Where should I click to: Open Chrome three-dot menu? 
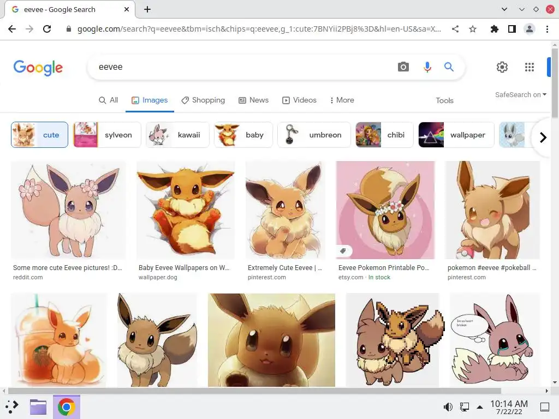[547, 29]
